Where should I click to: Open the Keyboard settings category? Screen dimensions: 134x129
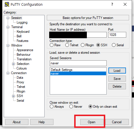pos(23,32)
